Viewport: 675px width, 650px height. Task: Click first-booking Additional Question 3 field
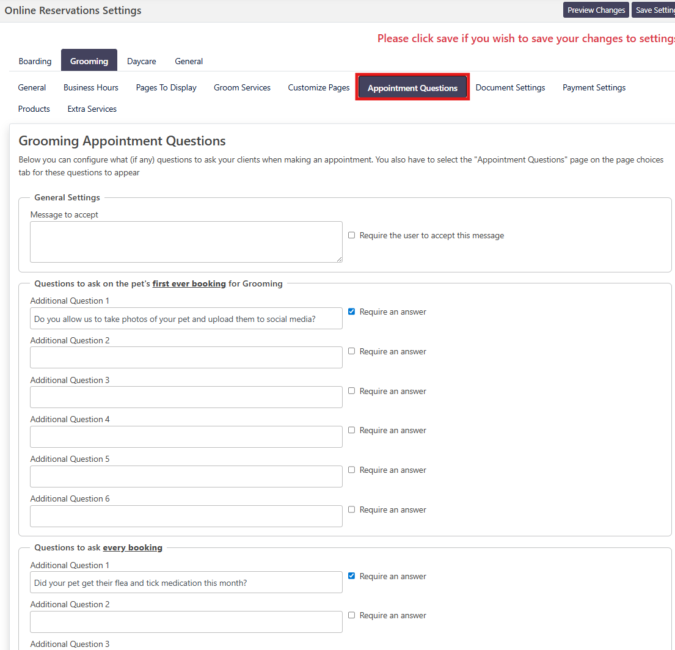[x=186, y=397]
